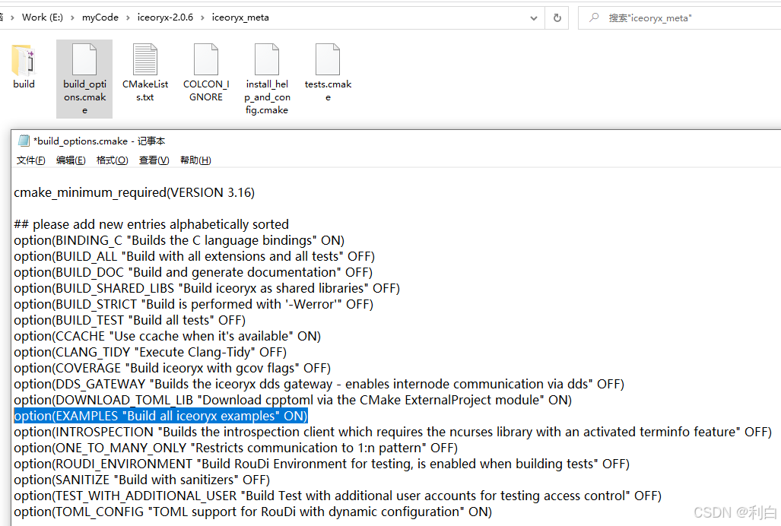Click the option(TOML_CONFIG line
The image size is (781, 526).
[253, 511]
